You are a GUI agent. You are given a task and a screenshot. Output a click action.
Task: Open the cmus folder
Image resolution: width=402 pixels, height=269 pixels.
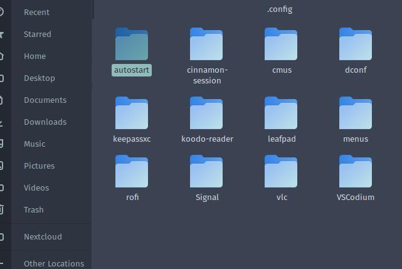(x=281, y=45)
